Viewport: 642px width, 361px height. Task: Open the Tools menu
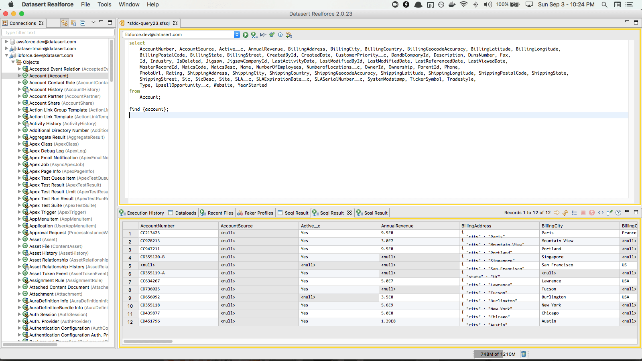tap(104, 4)
